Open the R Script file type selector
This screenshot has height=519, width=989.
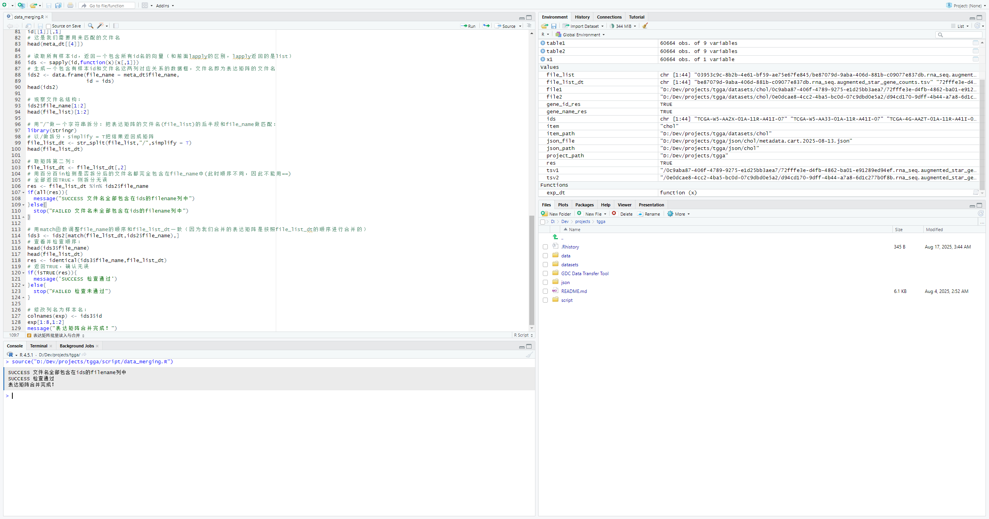pyautogui.click(x=523, y=335)
